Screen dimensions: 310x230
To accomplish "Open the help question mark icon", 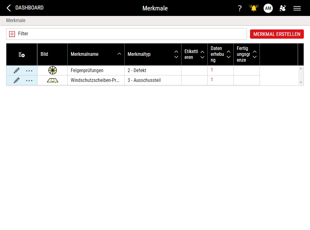I will [240, 8].
